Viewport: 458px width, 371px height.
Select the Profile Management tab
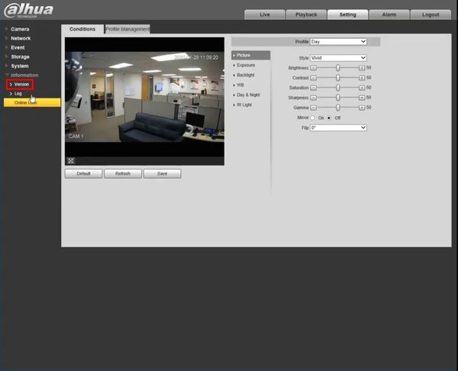tap(127, 29)
